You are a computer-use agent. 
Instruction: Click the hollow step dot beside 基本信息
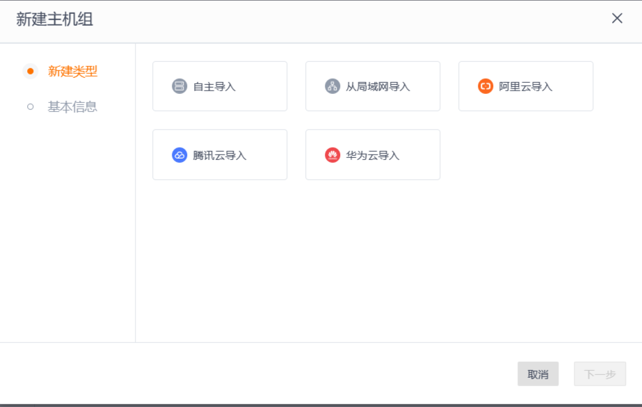coord(30,106)
